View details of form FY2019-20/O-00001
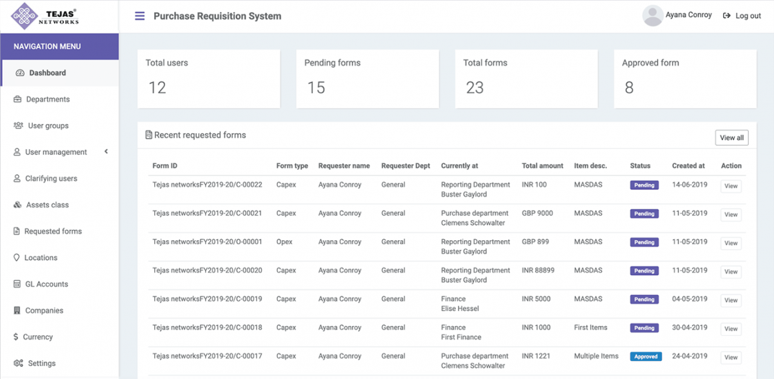 730,243
